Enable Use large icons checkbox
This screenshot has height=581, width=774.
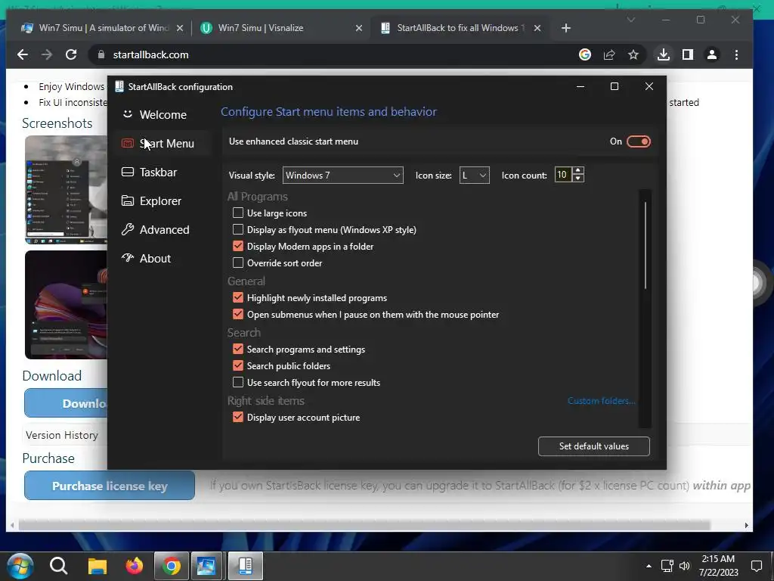(x=238, y=213)
